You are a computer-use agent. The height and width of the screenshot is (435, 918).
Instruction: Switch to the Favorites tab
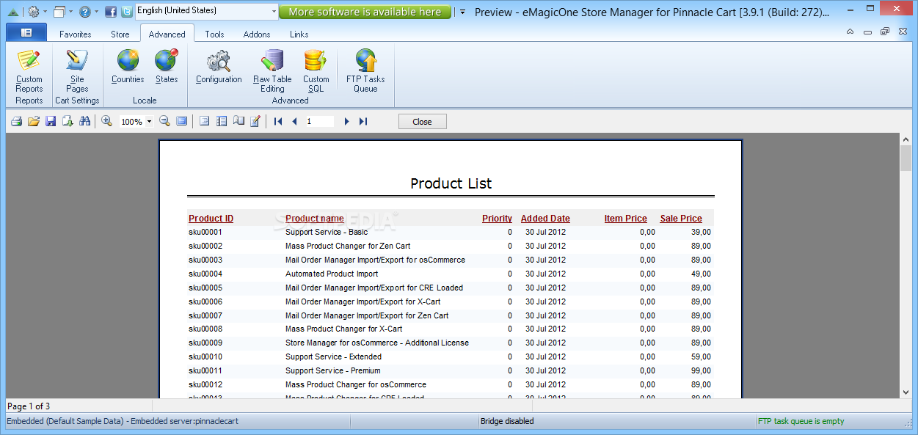[76, 34]
